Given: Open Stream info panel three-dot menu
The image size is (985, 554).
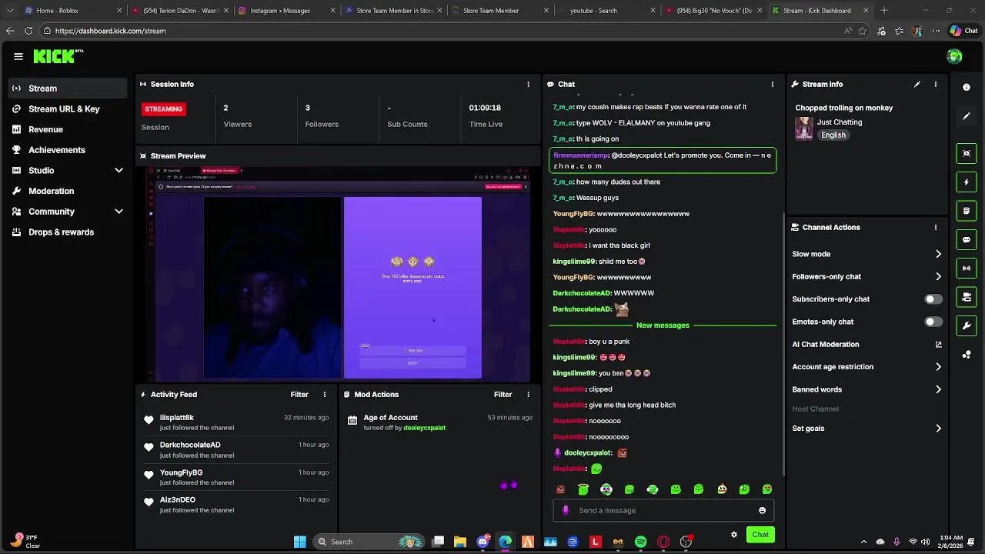Looking at the screenshot, I should (x=936, y=84).
